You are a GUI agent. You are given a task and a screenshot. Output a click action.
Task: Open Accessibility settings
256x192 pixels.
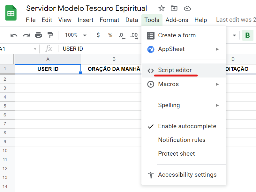coord(187,175)
